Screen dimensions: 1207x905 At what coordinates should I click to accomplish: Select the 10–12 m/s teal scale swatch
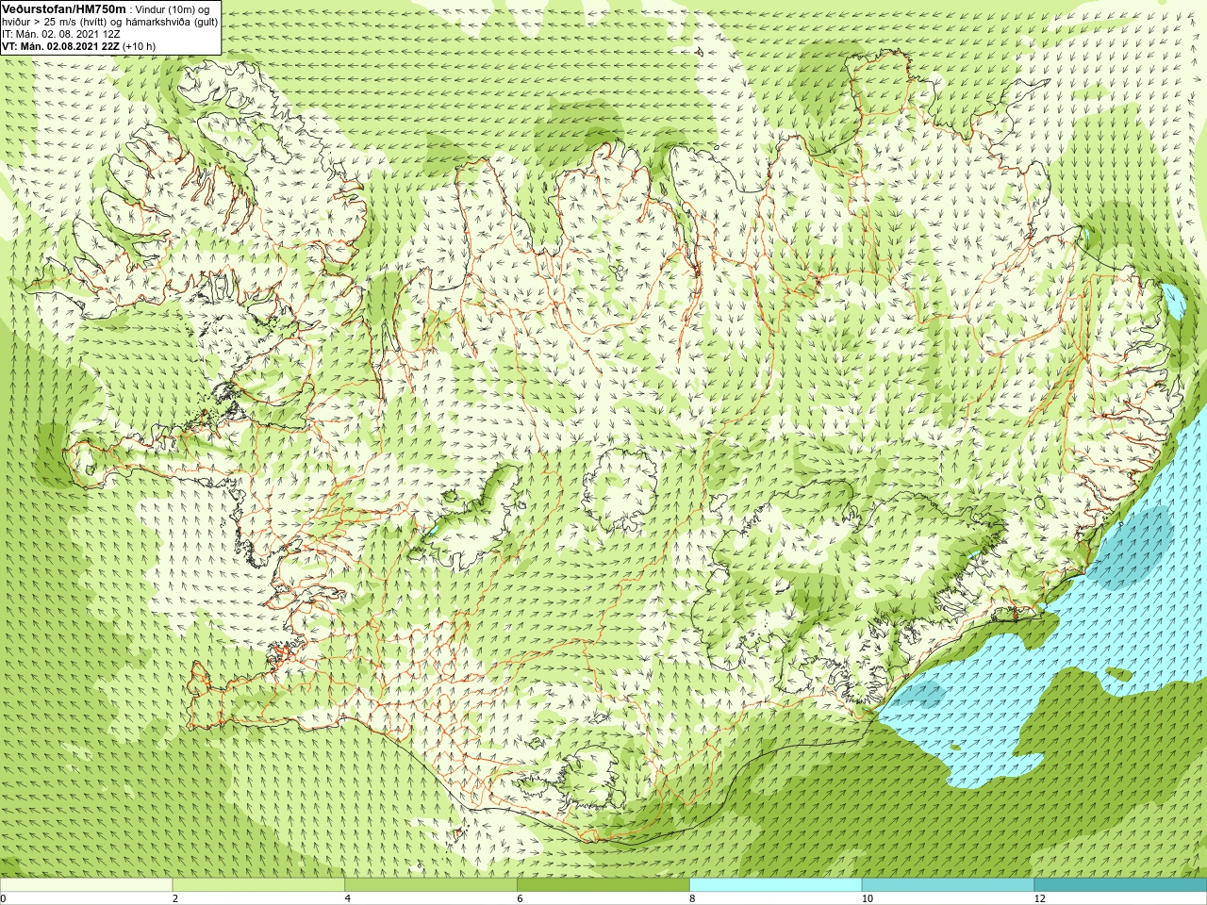click(x=948, y=885)
